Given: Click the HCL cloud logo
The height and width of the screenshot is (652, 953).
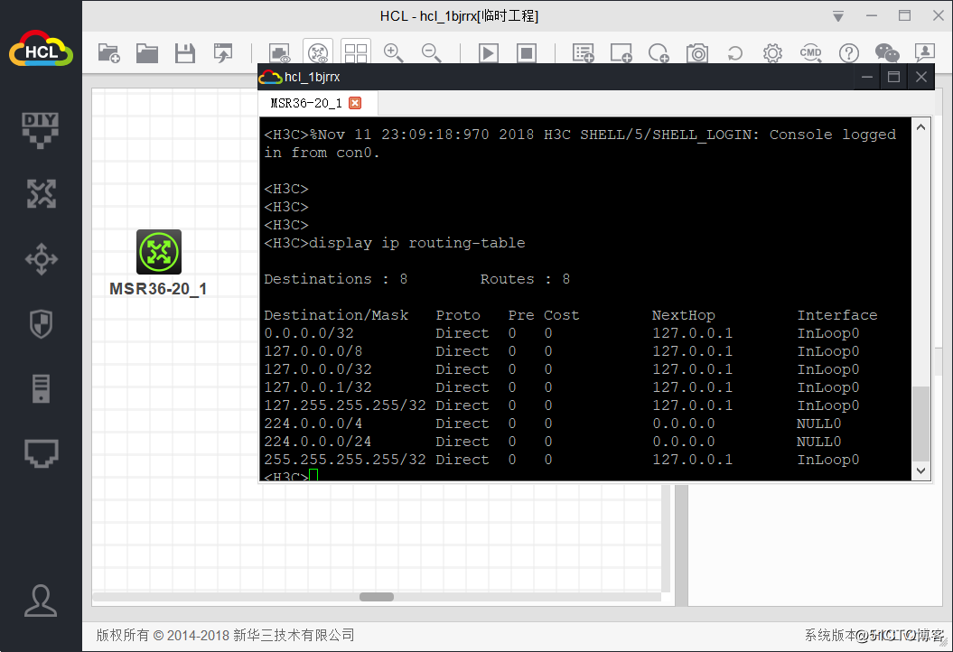Looking at the screenshot, I should (x=41, y=49).
